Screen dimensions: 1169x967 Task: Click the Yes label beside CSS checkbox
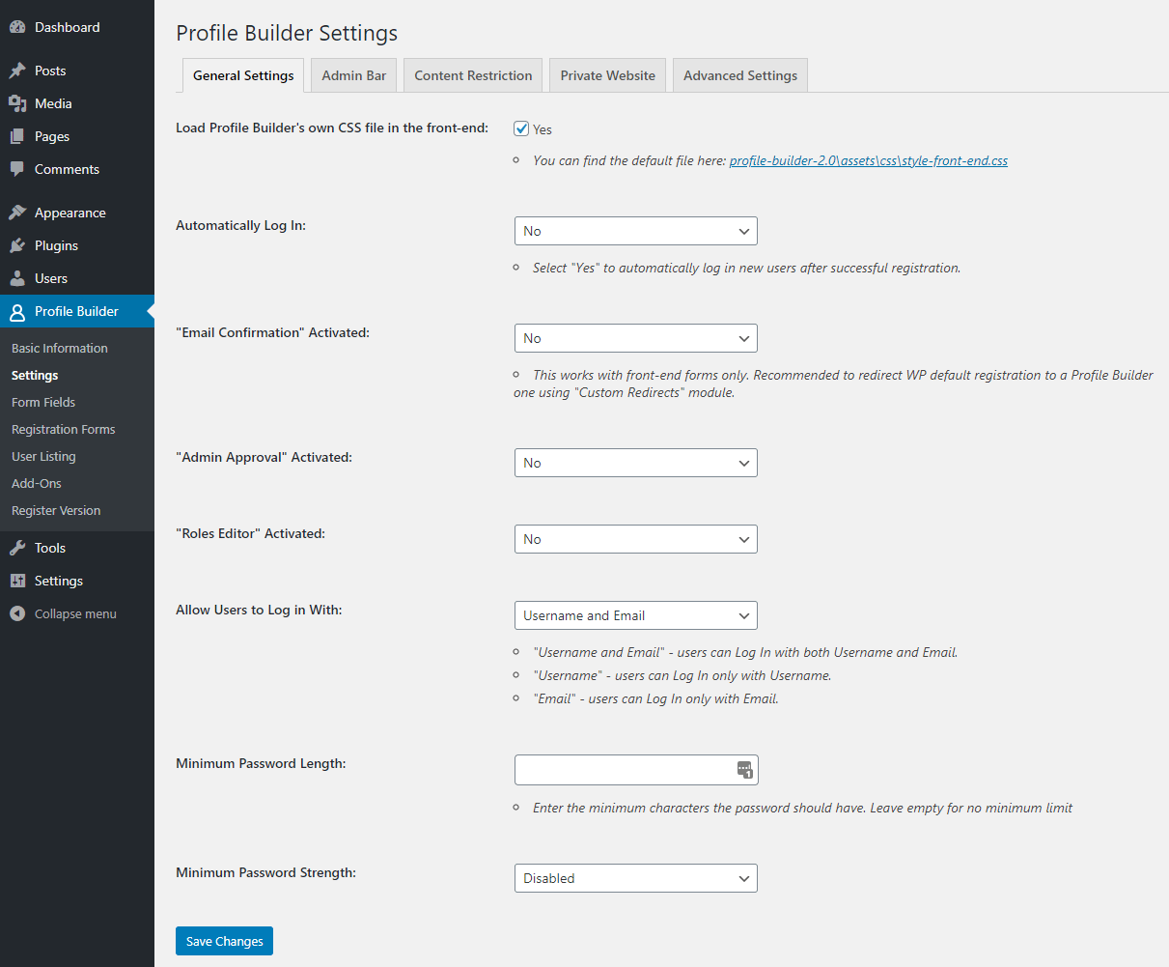click(543, 129)
